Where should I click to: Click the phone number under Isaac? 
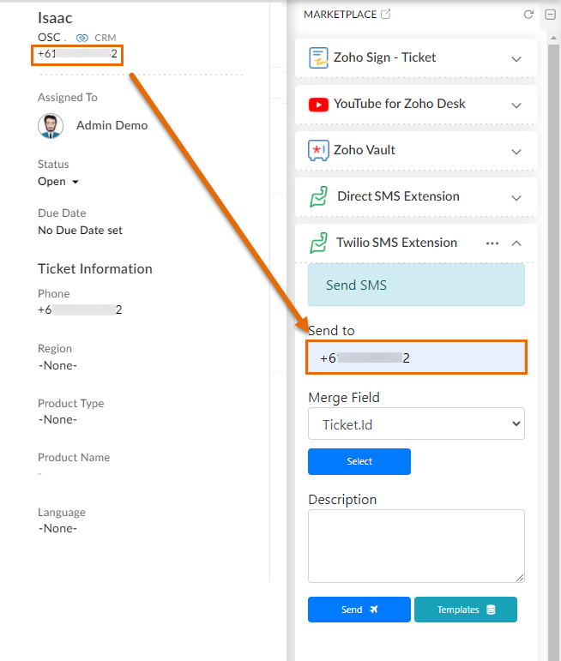[x=77, y=54]
